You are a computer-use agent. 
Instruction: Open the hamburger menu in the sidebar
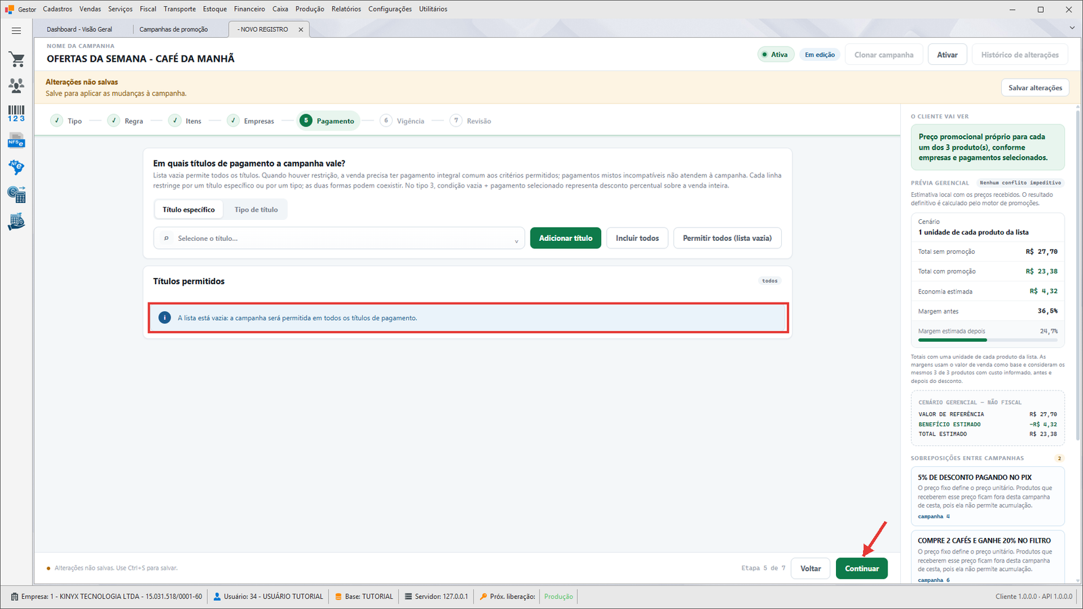point(16,30)
